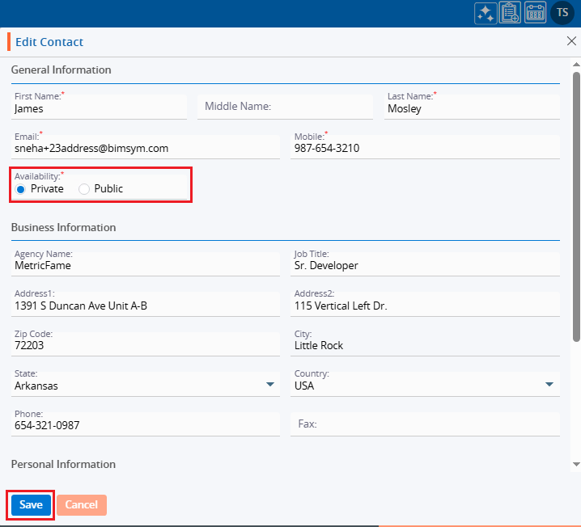Click the Job Title field
The height and width of the screenshot is (527, 581).
tap(425, 265)
